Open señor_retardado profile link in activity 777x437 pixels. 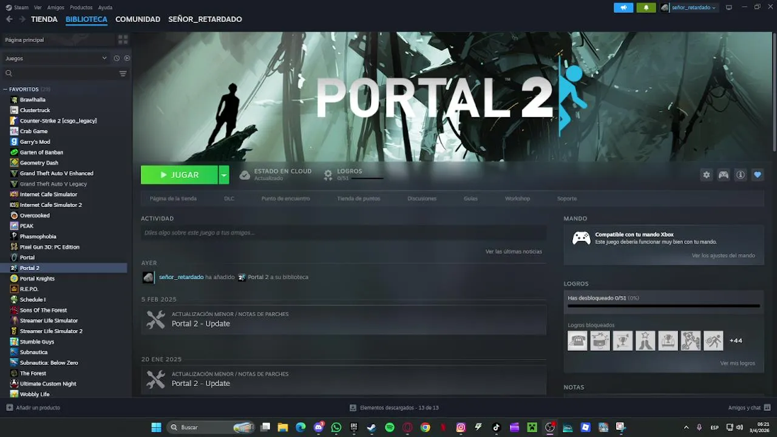pos(181,277)
